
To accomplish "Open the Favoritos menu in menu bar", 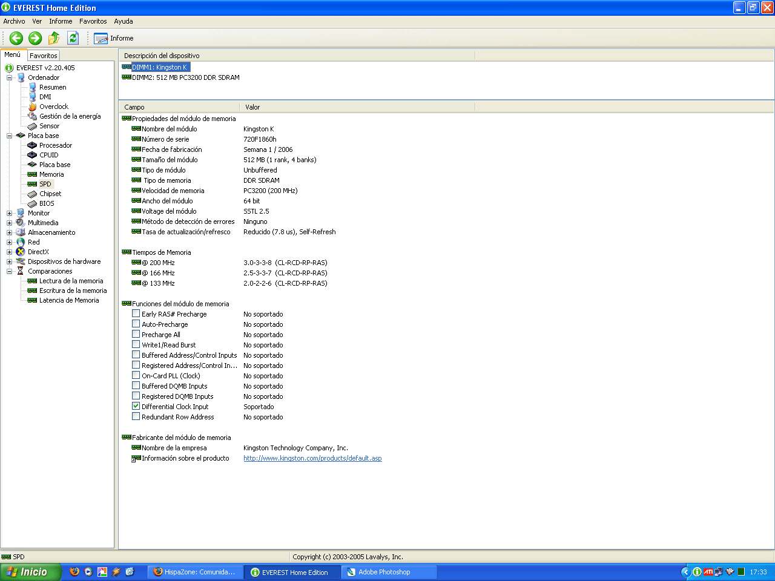I will pos(93,21).
